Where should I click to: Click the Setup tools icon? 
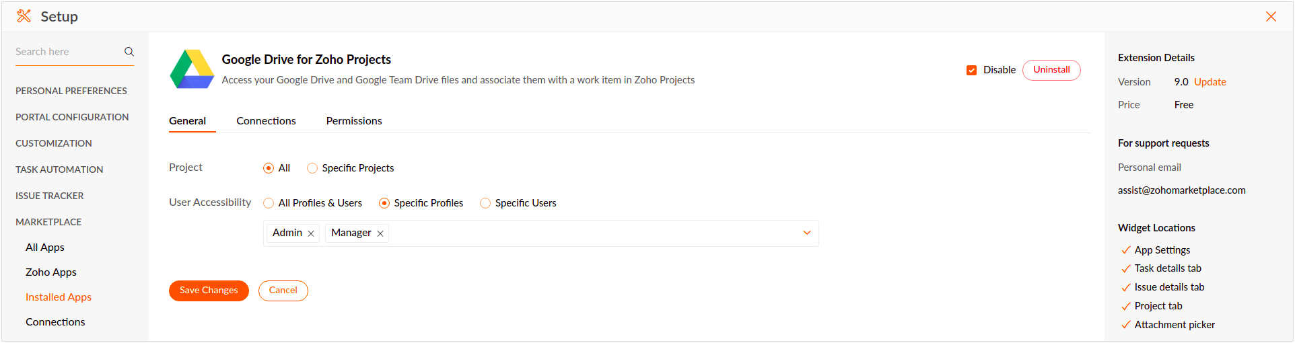pyautogui.click(x=24, y=16)
